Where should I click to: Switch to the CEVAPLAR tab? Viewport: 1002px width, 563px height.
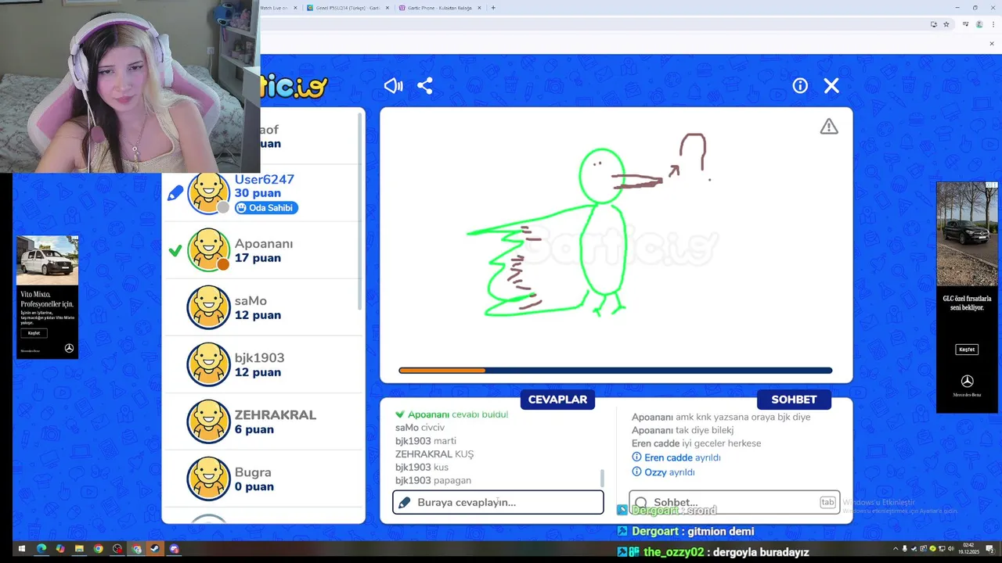coord(557,400)
